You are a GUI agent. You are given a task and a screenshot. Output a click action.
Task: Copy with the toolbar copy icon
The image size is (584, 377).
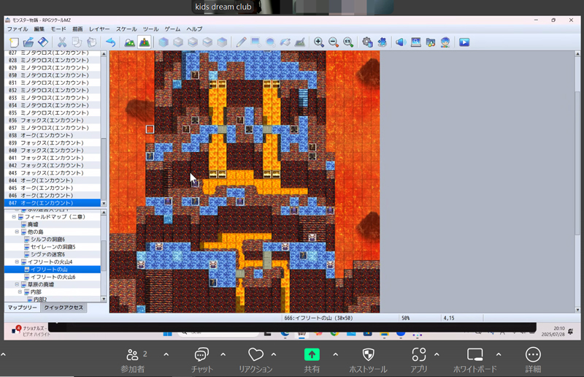(77, 42)
